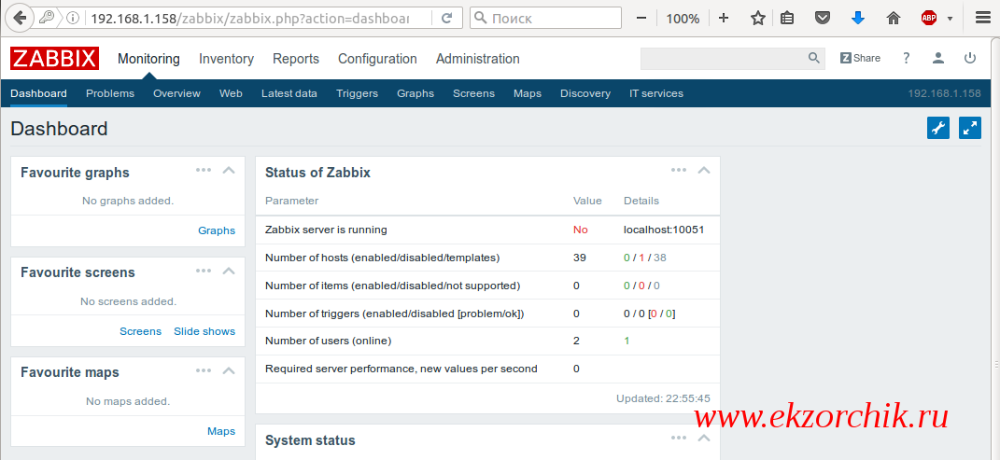
Task: Sign out with the power icon
Action: (970, 58)
